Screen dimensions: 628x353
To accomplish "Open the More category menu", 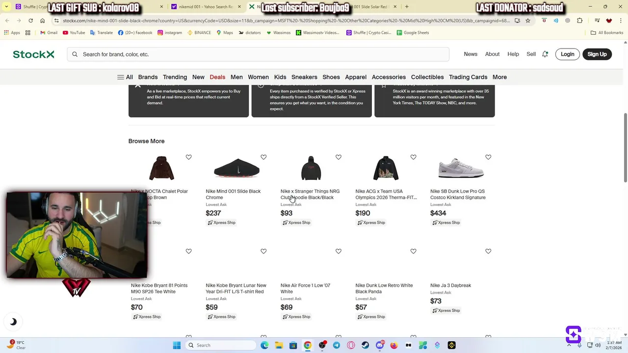I will pyautogui.click(x=499, y=77).
